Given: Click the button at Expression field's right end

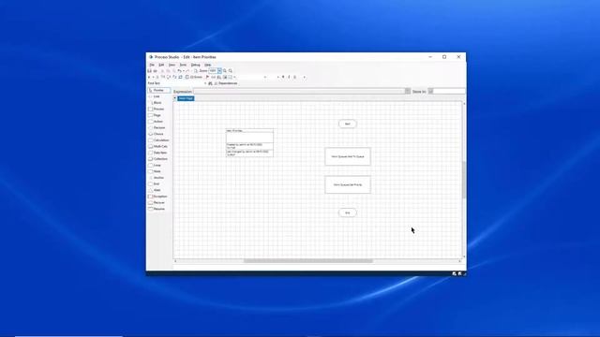Looking at the screenshot, I should [x=408, y=92].
